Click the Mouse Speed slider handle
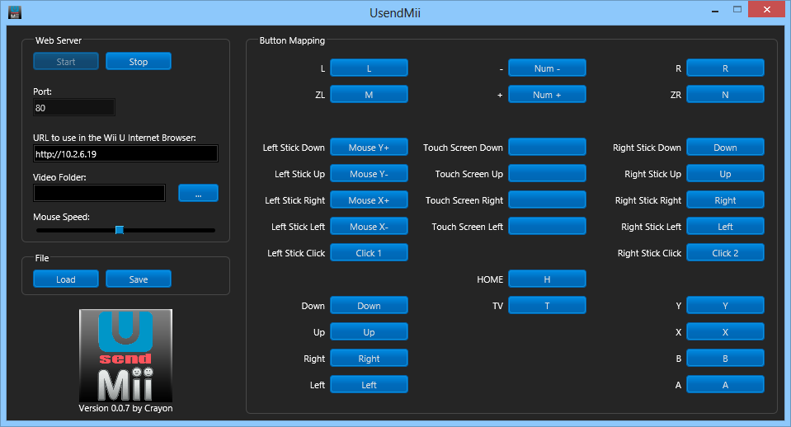Screen dimensions: 791x427 120,230
